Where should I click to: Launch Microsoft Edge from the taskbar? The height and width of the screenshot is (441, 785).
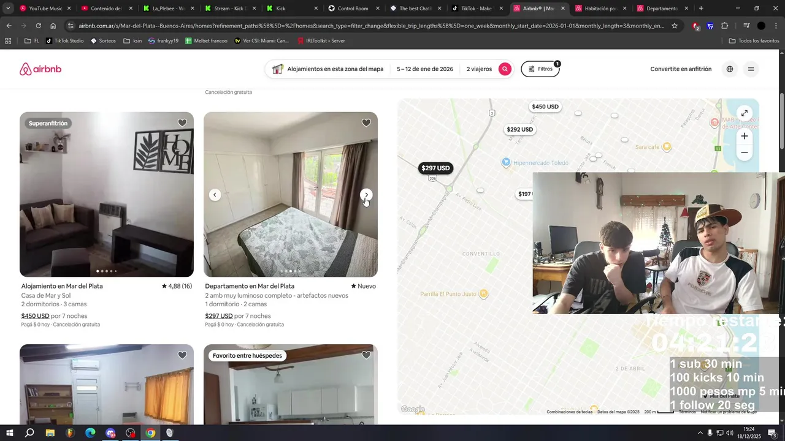coord(90,433)
